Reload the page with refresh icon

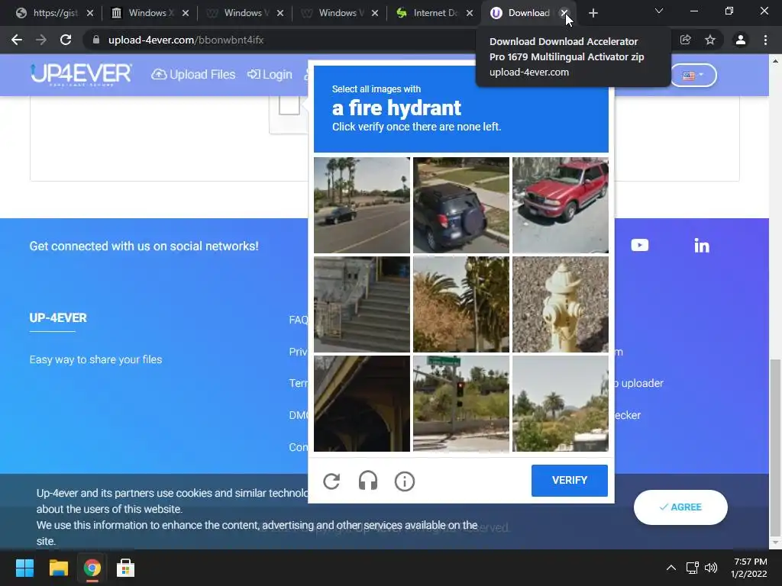(x=66, y=40)
